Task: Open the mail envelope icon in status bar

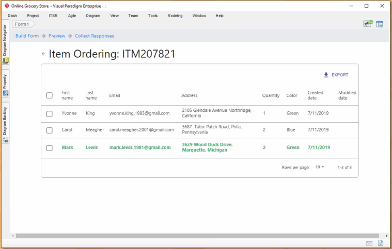Action: [369, 243]
